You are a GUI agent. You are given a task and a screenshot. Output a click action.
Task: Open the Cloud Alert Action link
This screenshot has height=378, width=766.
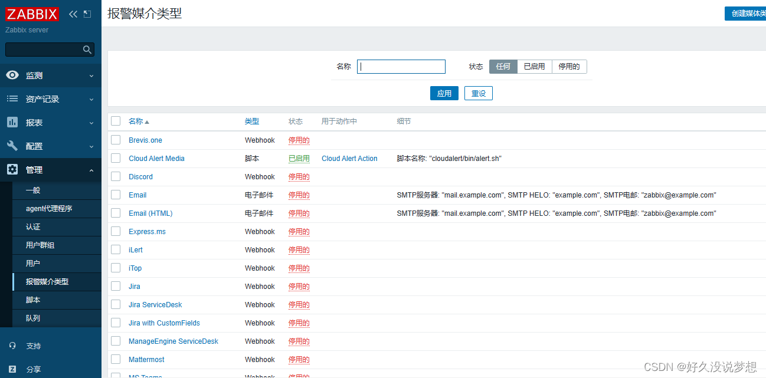coord(349,159)
